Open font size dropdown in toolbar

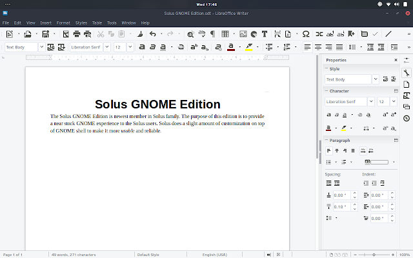(x=130, y=47)
